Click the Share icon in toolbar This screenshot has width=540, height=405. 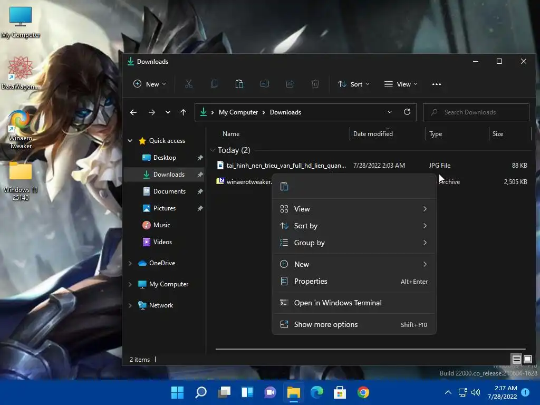pyautogui.click(x=290, y=84)
